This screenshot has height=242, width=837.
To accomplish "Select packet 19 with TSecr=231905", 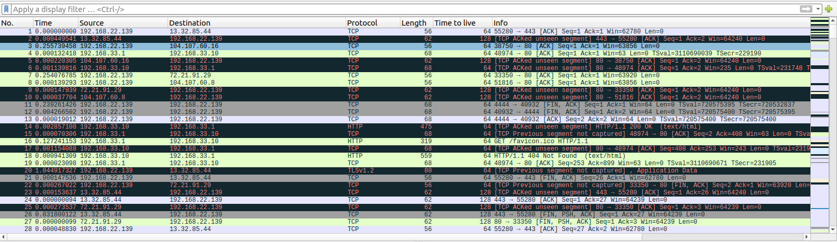I will [x=405, y=163].
